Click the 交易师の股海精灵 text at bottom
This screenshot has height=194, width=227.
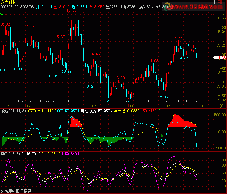pos(16,191)
